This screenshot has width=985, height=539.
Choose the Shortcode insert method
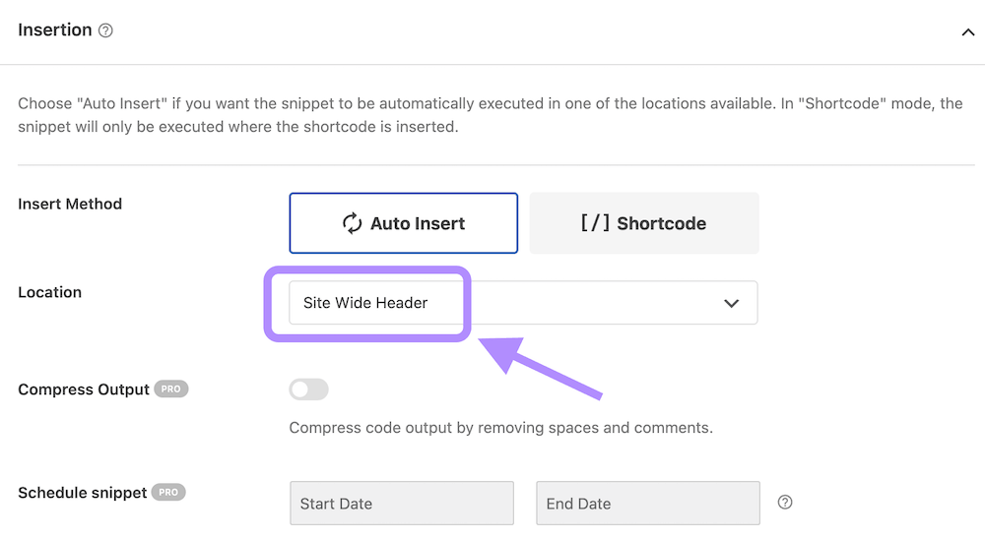click(x=644, y=223)
